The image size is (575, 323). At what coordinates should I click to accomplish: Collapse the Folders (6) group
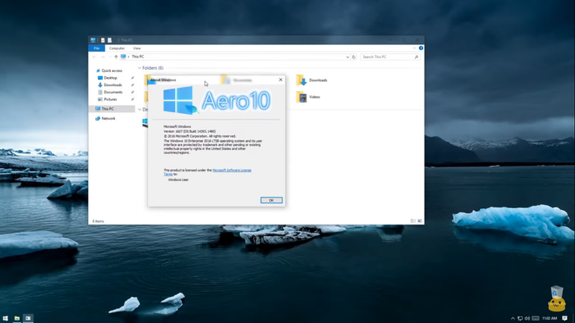[x=140, y=68]
